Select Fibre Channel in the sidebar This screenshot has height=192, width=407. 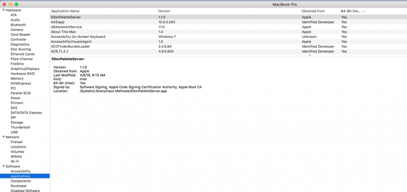tap(22, 59)
